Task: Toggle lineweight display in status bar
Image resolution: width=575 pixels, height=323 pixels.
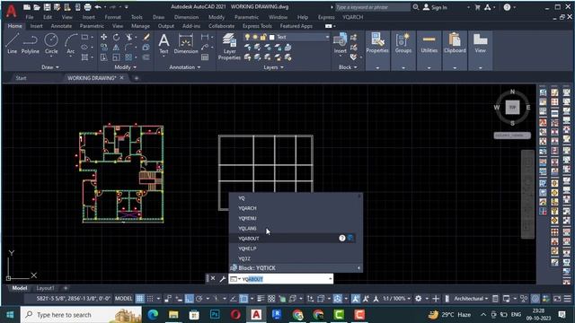Action: tap(261, 299)
